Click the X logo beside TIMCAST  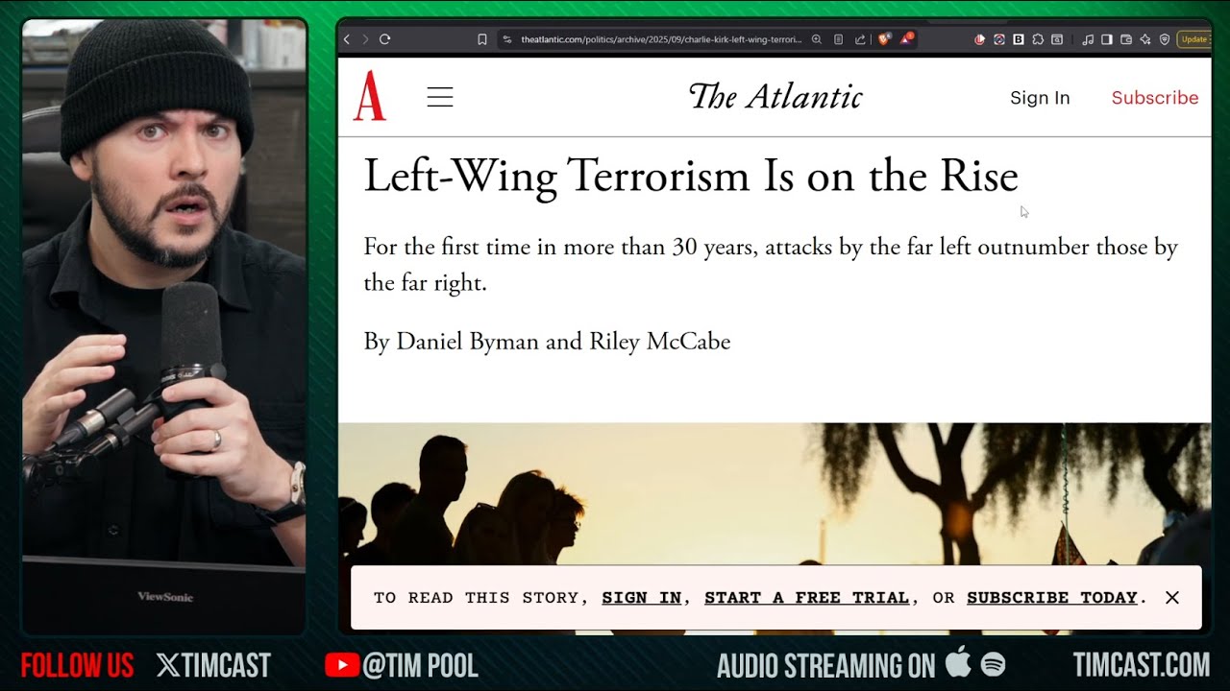167,665
